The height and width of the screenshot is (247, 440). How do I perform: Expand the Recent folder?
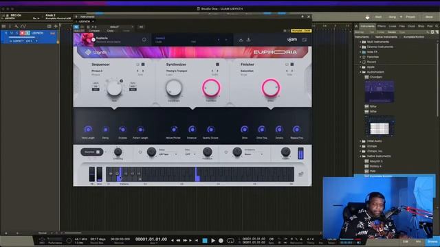pos(360,62)
